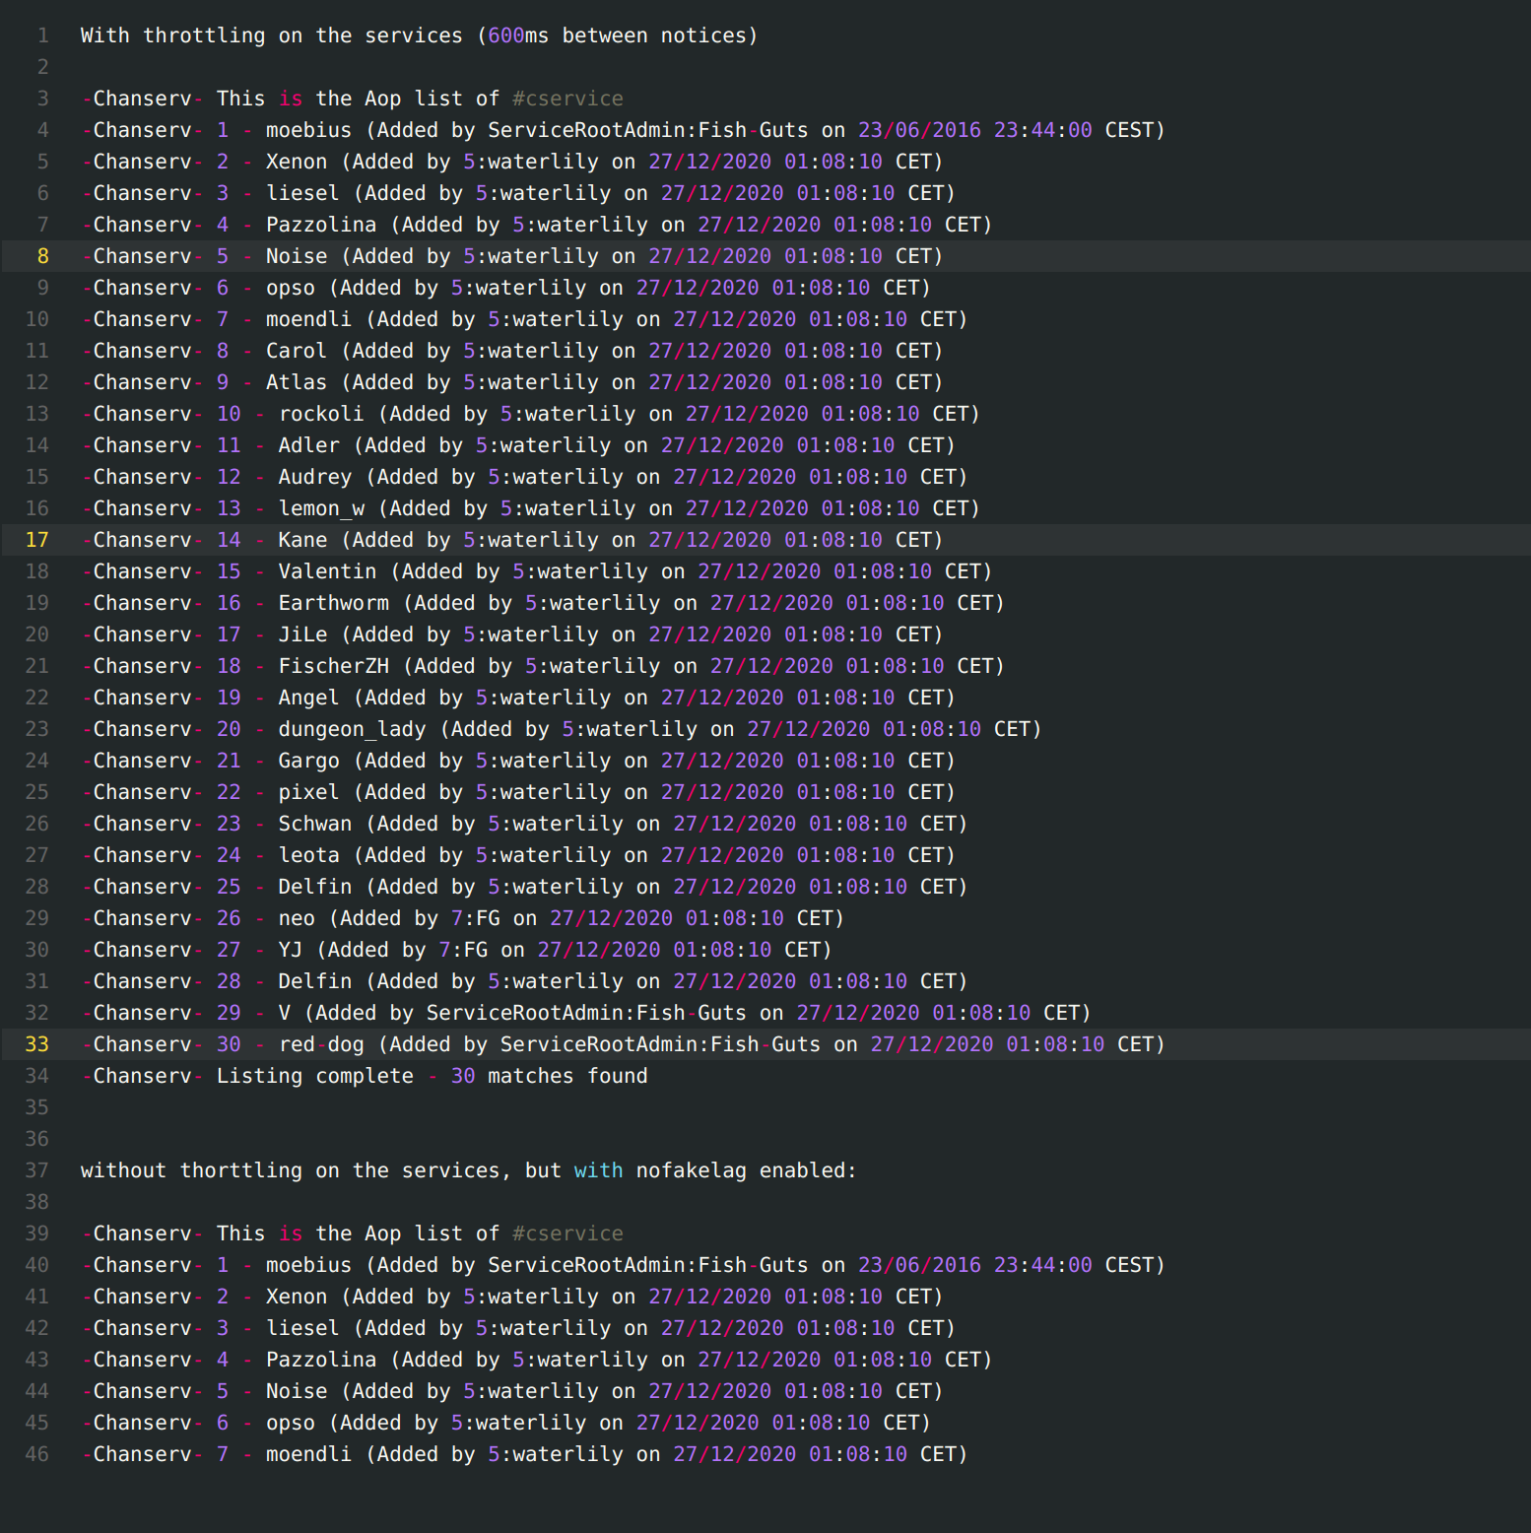Click the name Valentin in entry 15
This screenshot has height=1533, width=1531.
point(327,571)
